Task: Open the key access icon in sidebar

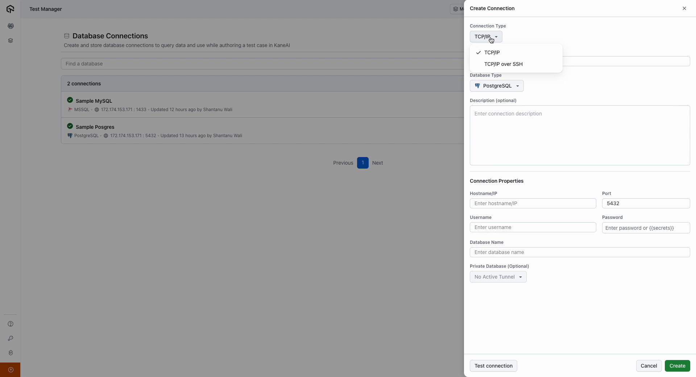Action: pos(11,338)
